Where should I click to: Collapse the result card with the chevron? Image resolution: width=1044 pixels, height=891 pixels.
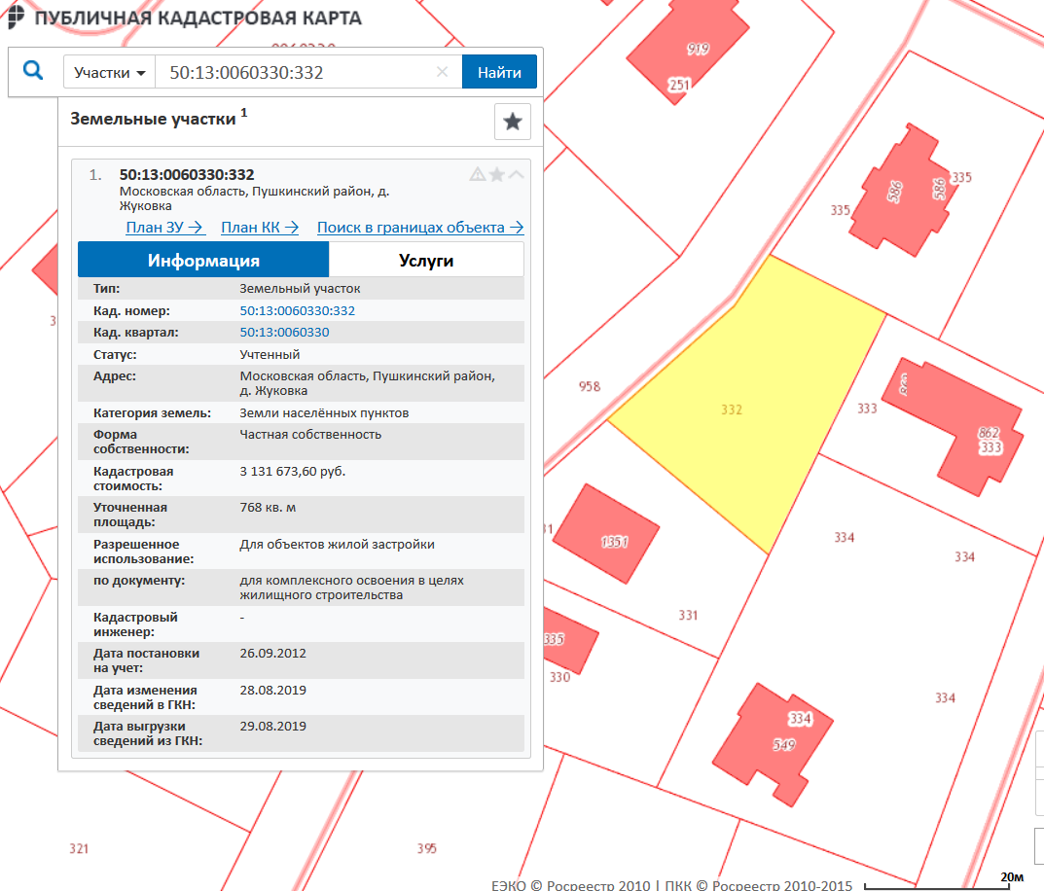(x=517, y=175)
